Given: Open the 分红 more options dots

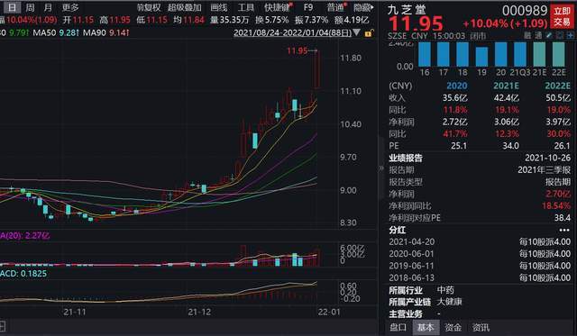Looking at the screenshot, I should pos(564,230).
